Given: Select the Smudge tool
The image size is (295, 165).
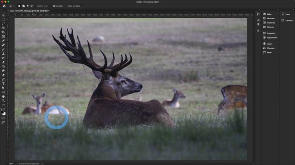Looking at the screenshot, I should coord(3,71).
